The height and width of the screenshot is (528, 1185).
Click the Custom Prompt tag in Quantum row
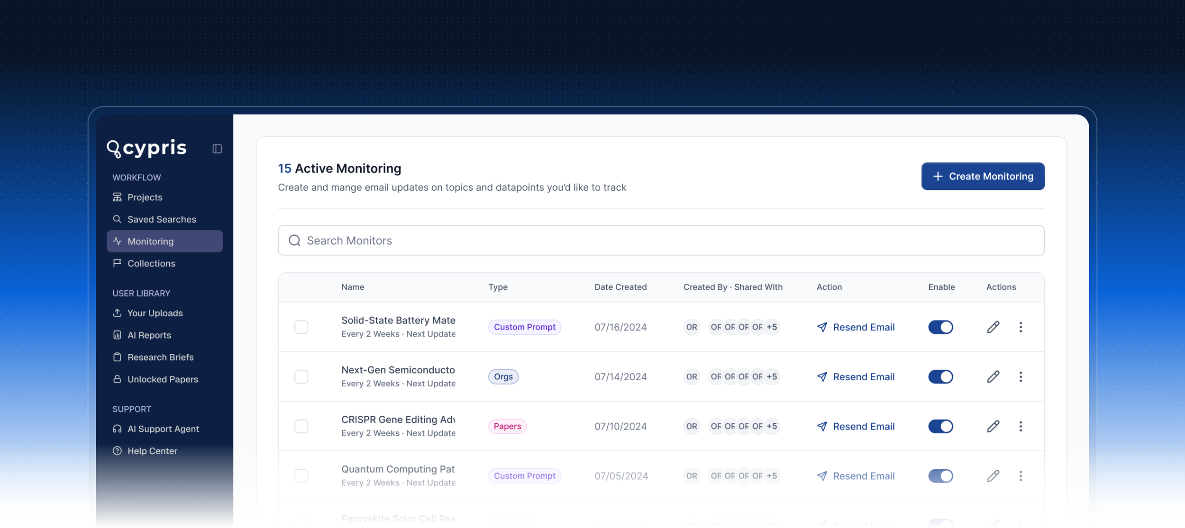click(x=524, y=476)
